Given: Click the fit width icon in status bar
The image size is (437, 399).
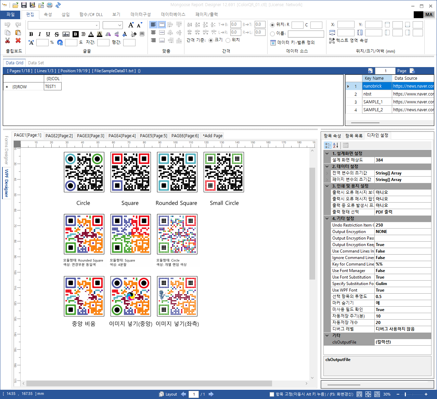Looking at the screenshot, I should (359, 394).
